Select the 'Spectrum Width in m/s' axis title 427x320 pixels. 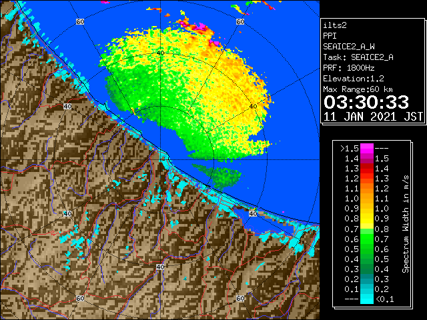click(406, 224)
